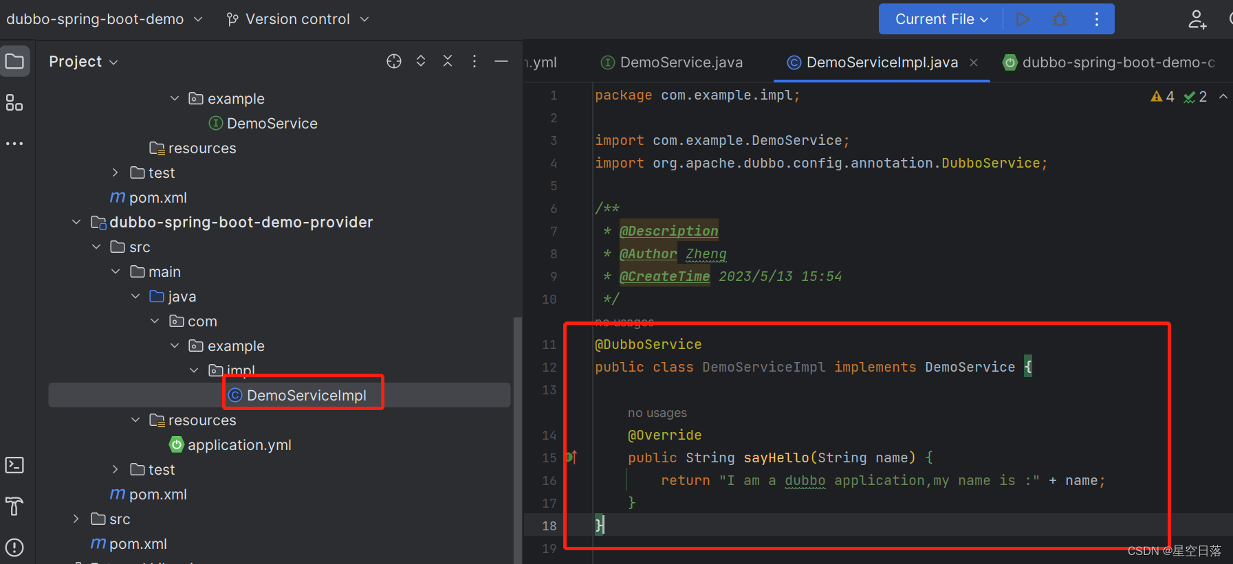Image resolution: width=1233 pixels, height=564 pixels.
Task: Open the Build hammer tool window
Action: [14, 506]
